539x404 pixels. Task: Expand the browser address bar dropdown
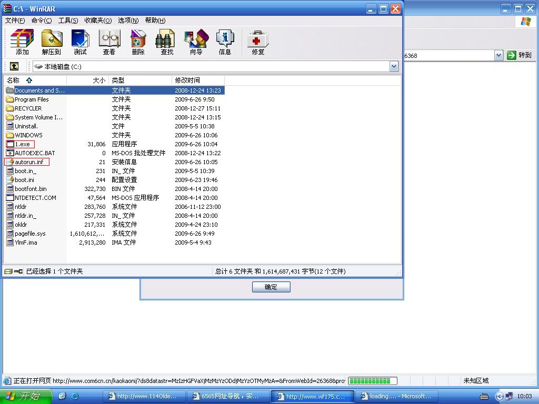(498, 55)
